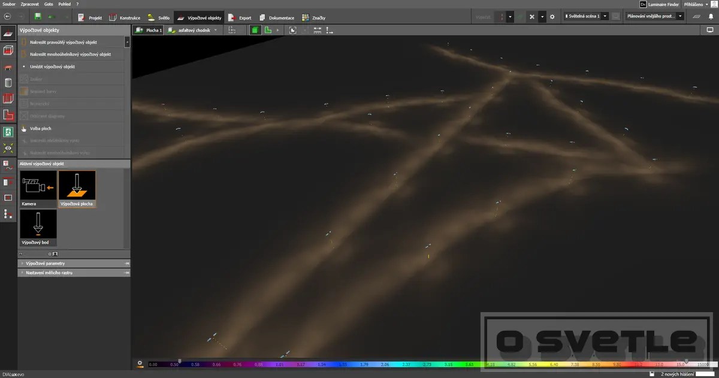Open the Značky mode tab
Viewport: 719px width, 378px height.
[314, 17]
